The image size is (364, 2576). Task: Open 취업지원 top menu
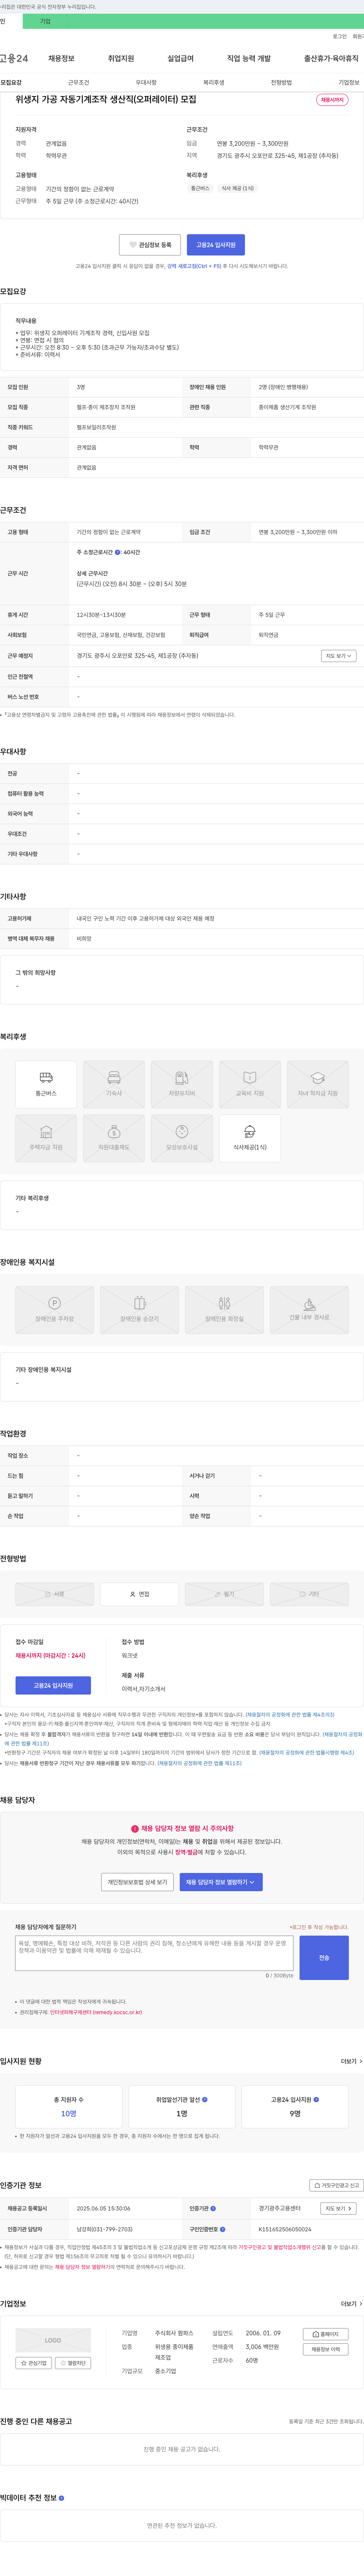(121, 59)
